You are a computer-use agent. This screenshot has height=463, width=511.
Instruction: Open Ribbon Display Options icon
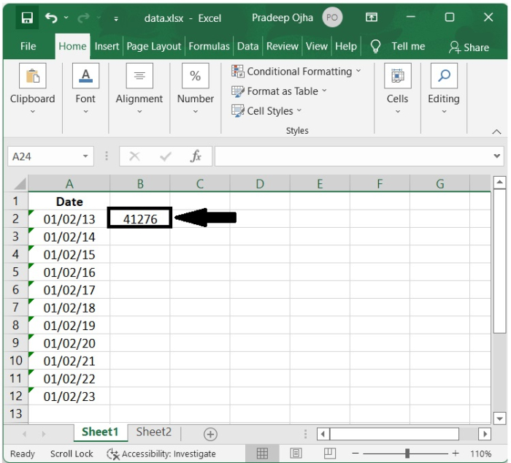coord(371,18)
